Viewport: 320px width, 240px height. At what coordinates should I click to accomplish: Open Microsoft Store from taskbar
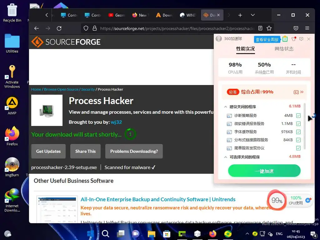167,234
